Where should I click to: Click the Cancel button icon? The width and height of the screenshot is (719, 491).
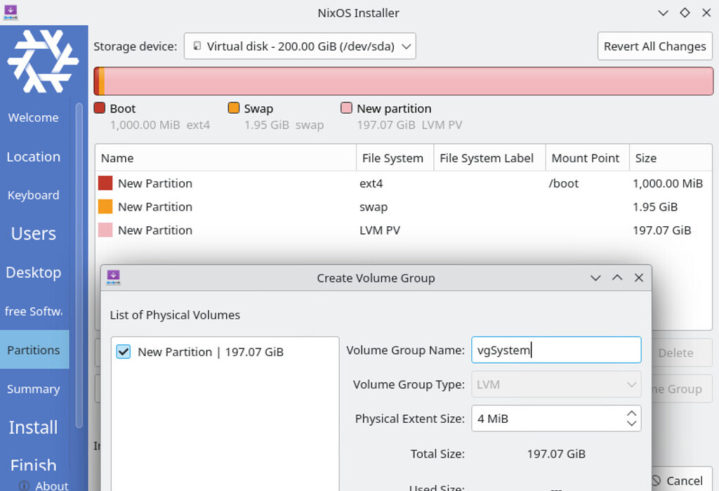point(656,480)
